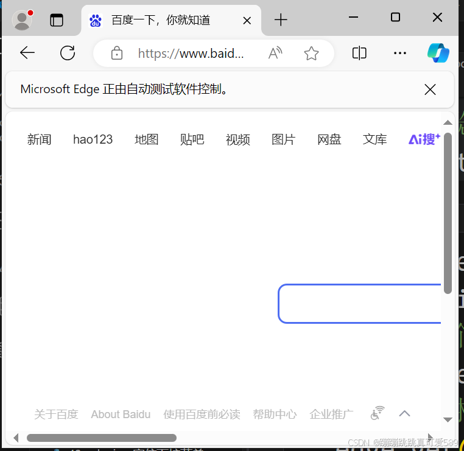Open split screen view

point(359,53)
